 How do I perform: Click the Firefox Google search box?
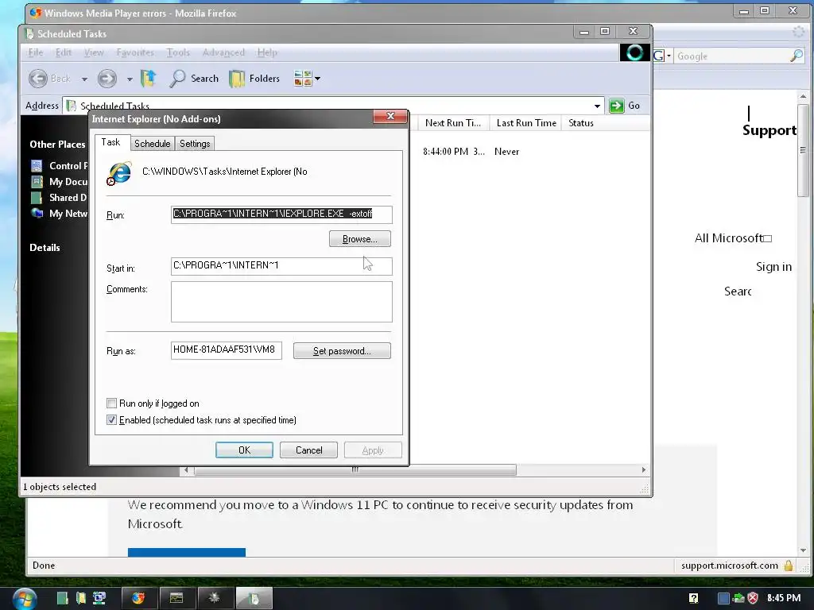coord(731,56)
